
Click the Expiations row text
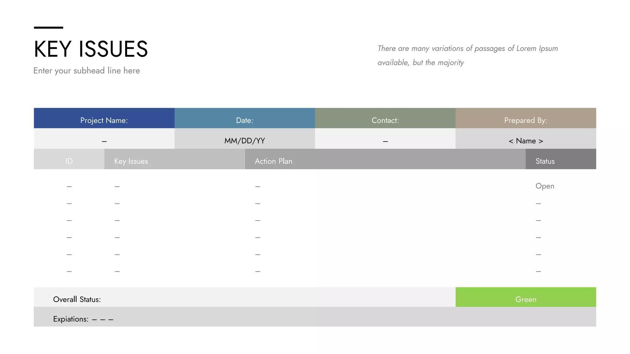[x=83, y=319]
